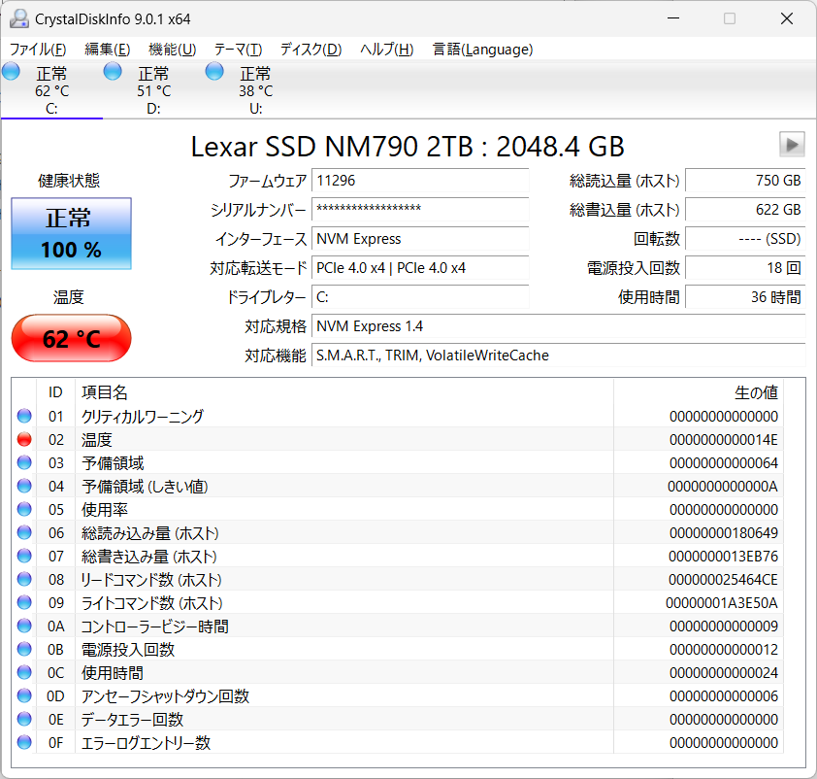817x779 pixels.
Task: Click status orb for 電源投入回数 row 0B
Action: click(x=24, y=649)
